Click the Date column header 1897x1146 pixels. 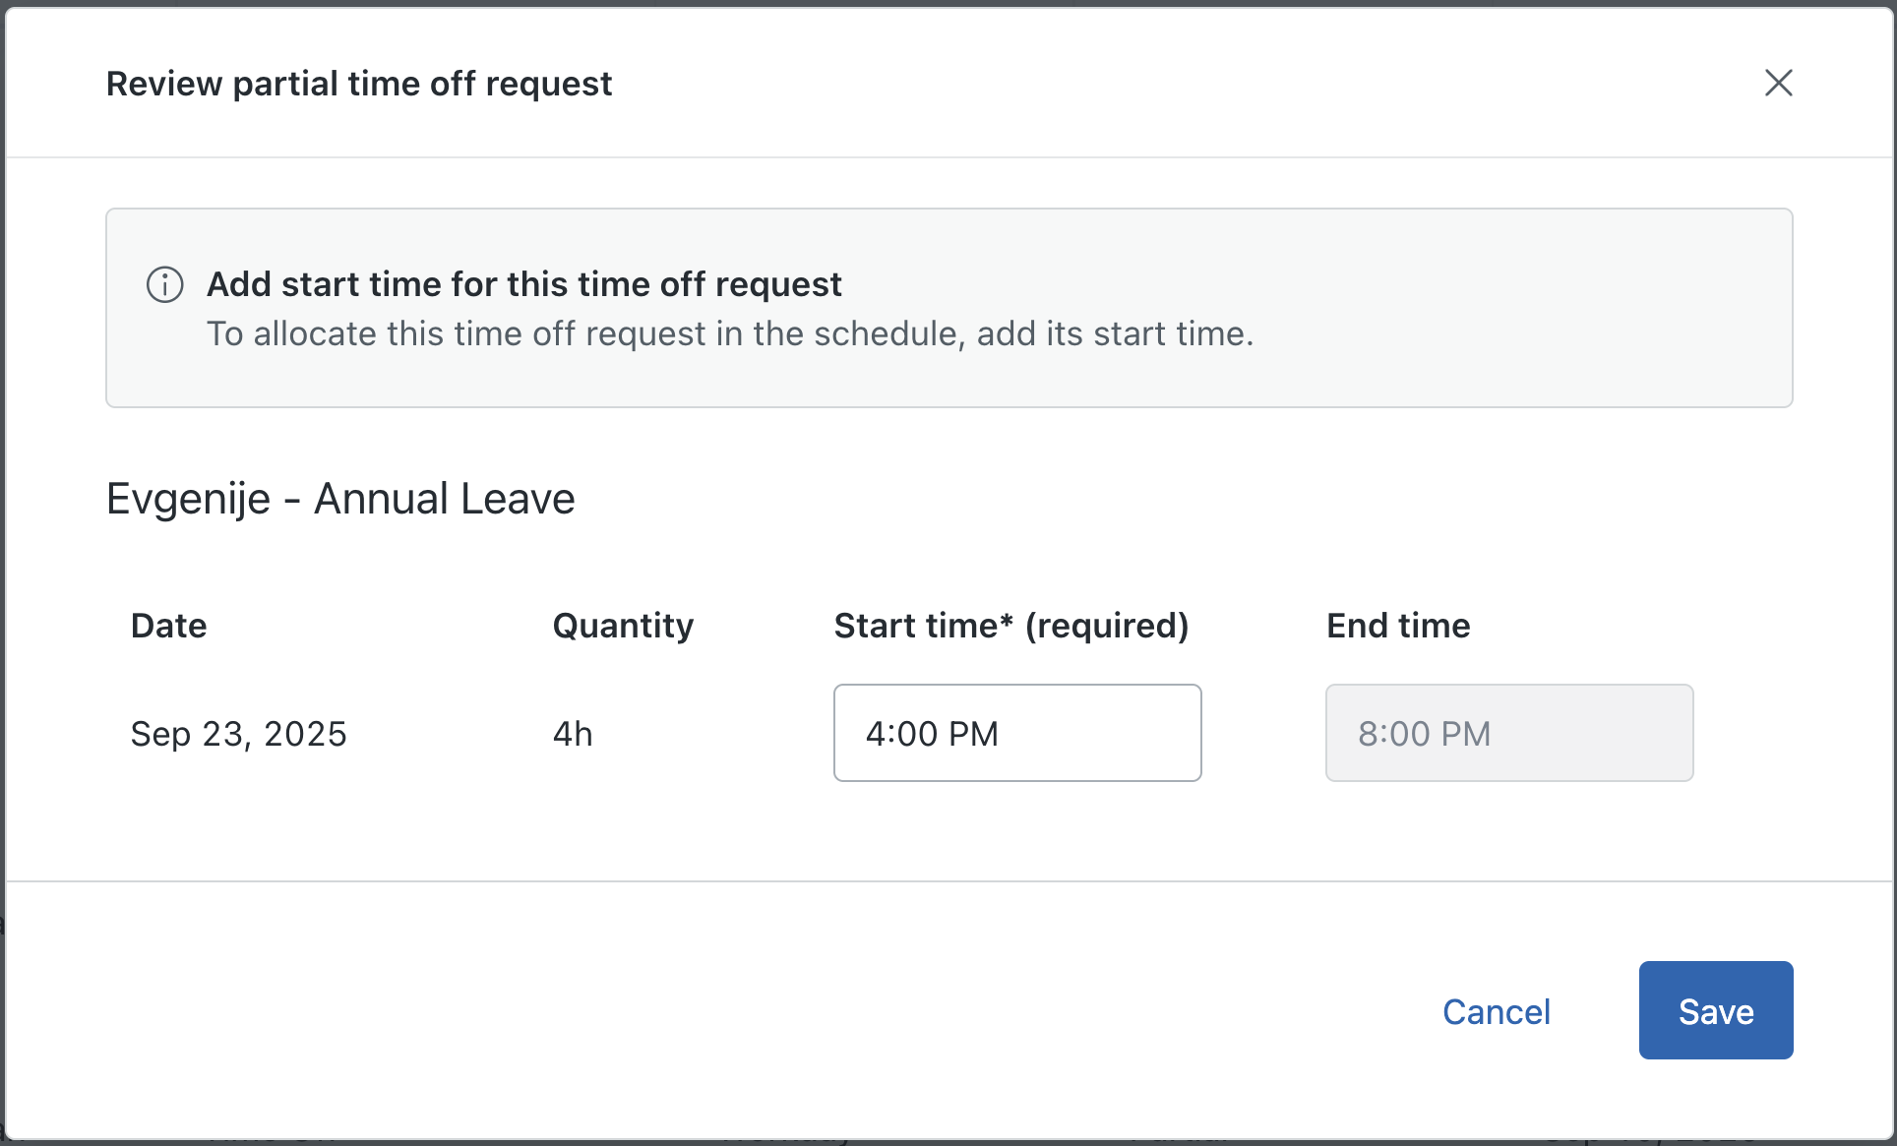tap(169, 626)
